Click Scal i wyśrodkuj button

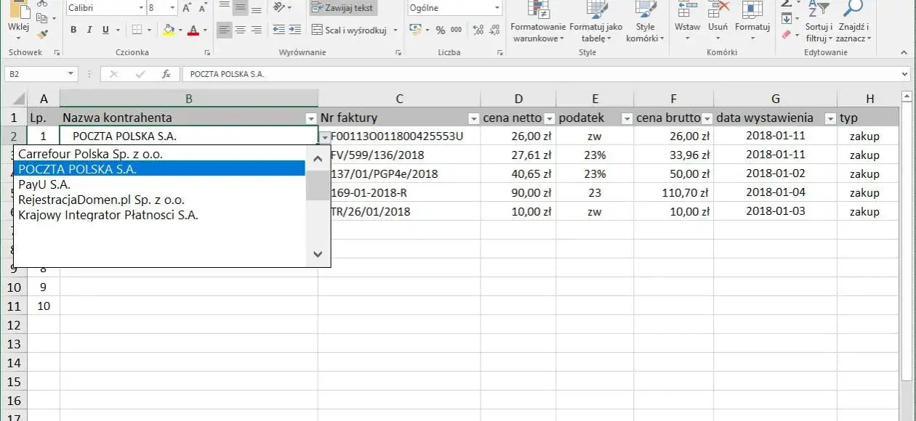(x=349, y=30)
